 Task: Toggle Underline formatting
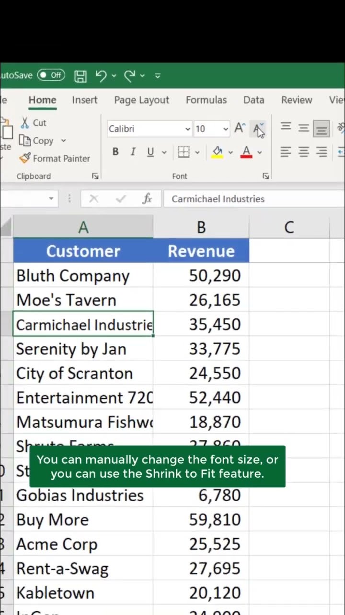pos(150,152)
